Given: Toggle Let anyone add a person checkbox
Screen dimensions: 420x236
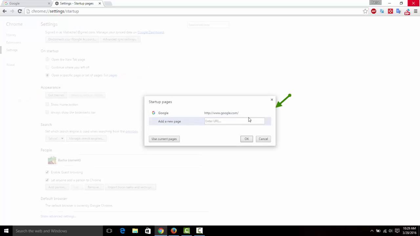Looking at the screenshot, I should (47, 180).
